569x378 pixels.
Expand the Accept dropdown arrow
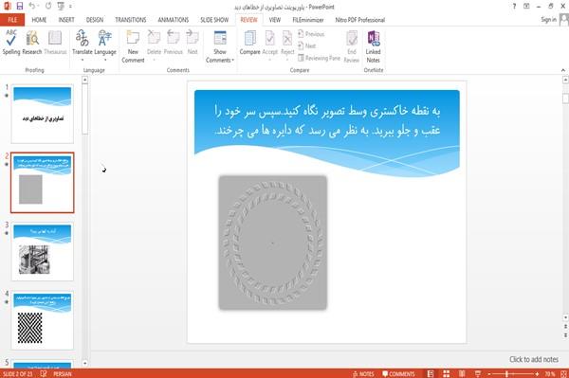[x=269, y=60]
